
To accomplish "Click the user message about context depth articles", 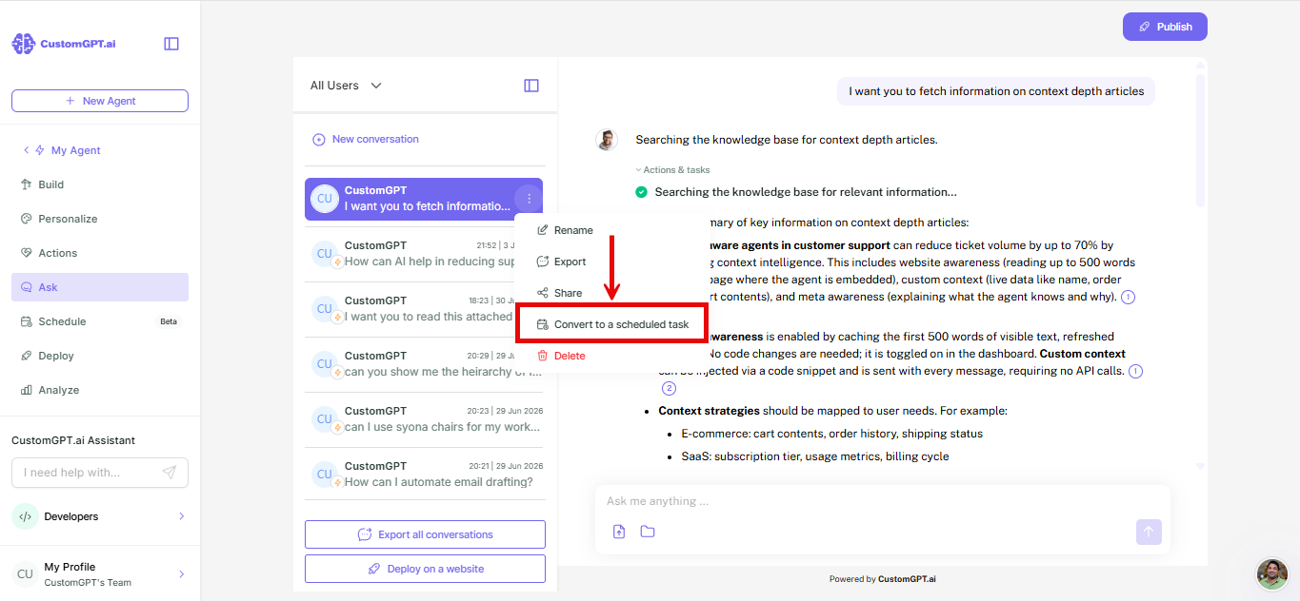I will (x=996, y=91).
